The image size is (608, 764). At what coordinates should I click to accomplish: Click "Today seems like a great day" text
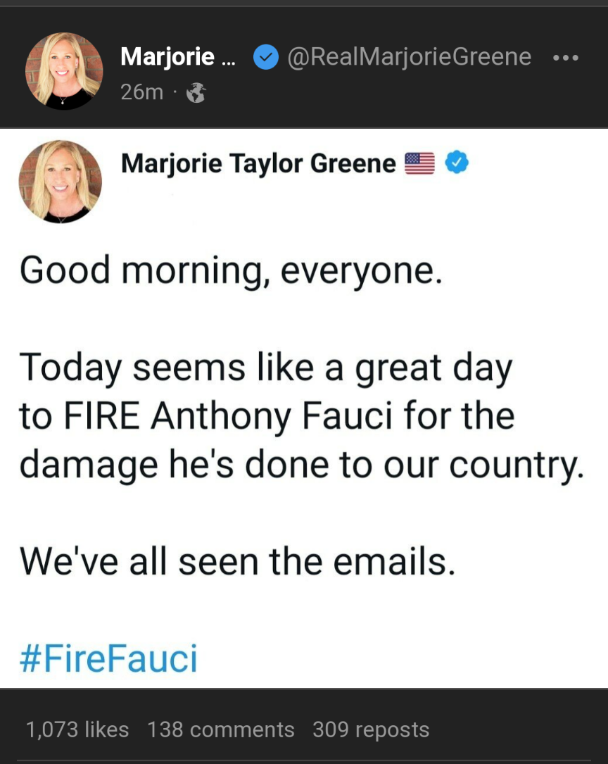pyautogui.click(x=266, y=368)
